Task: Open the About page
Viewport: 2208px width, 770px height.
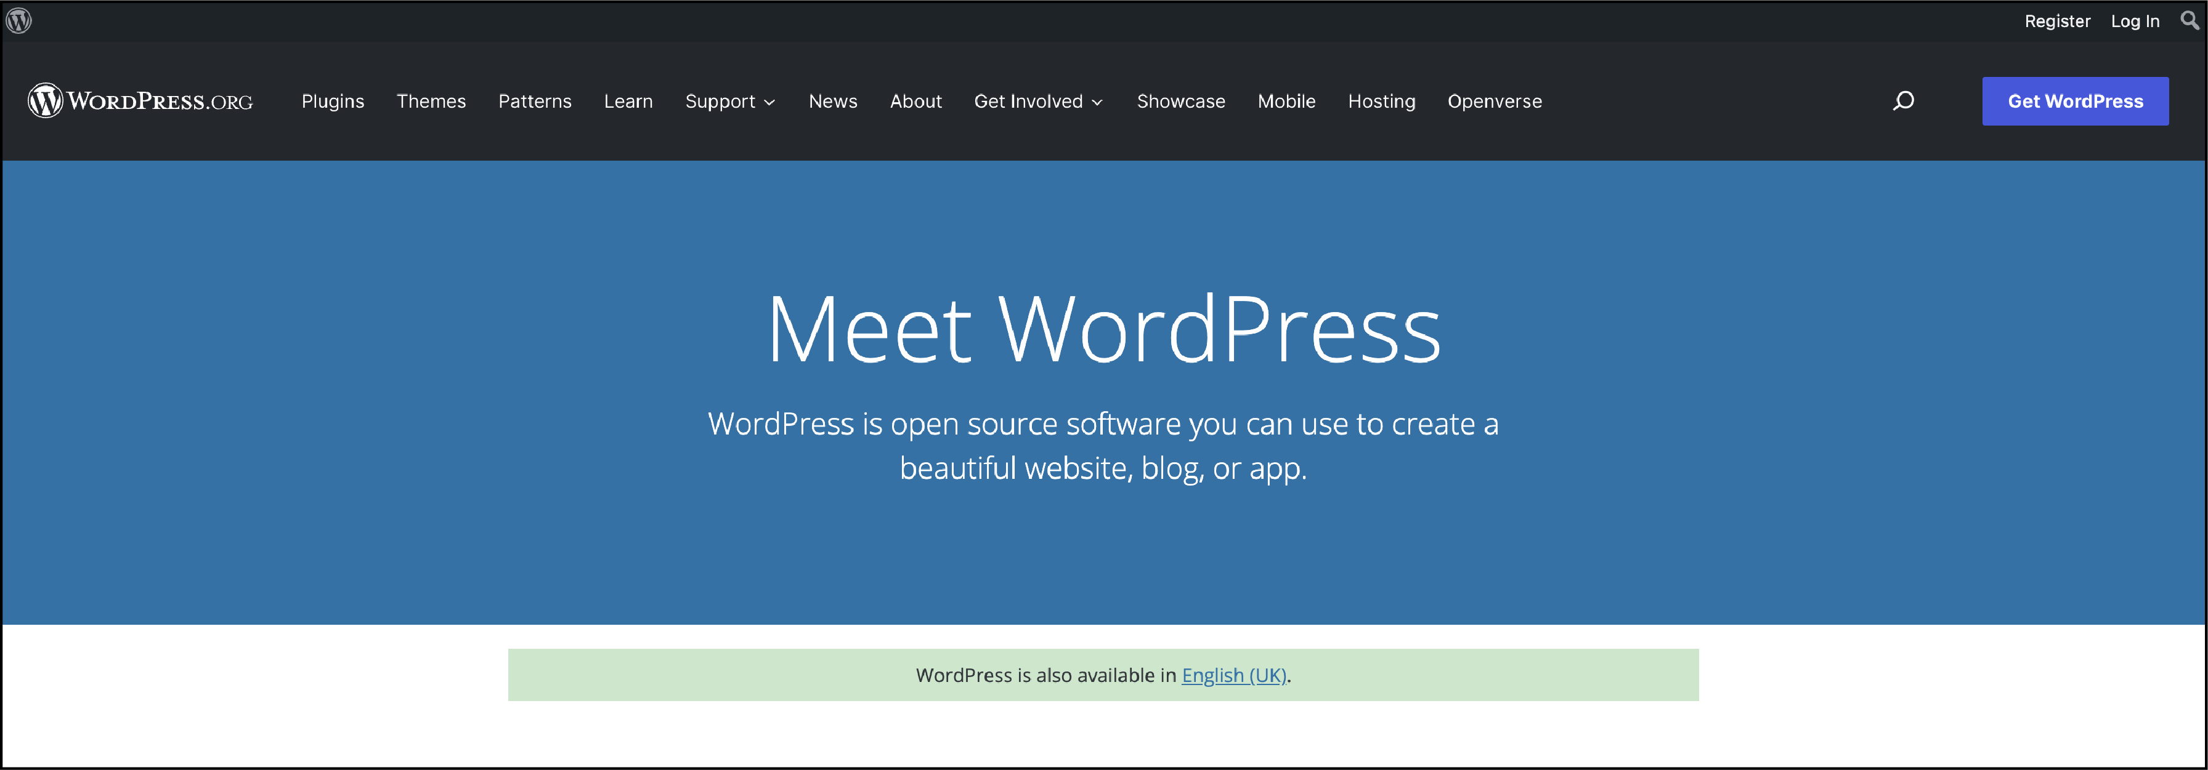Action: coord(915,101)
